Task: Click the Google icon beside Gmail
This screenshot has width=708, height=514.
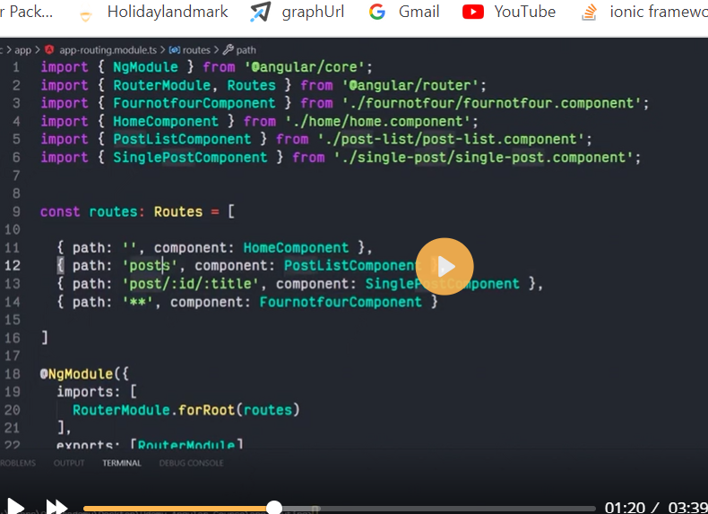Action: click(377, 13)
